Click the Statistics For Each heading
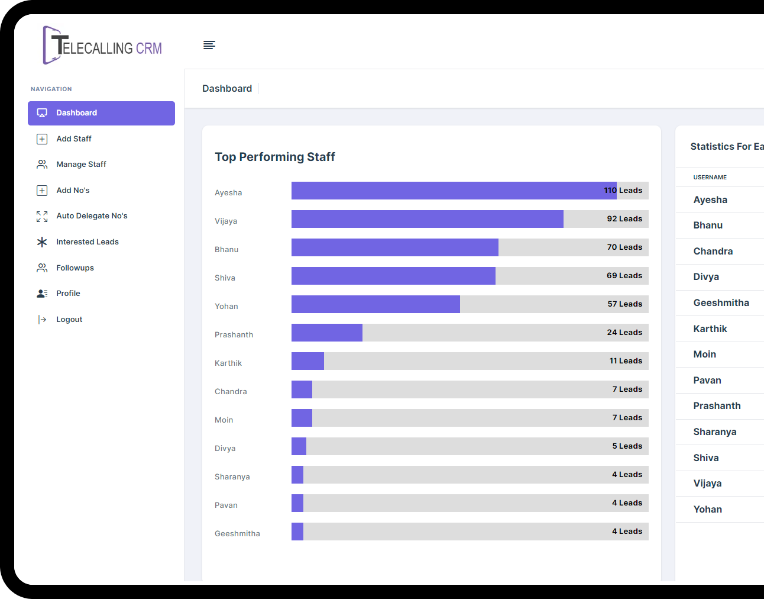The height and width of the screenshot is (599, 764). pyautogui.click(x=727, y=147)
